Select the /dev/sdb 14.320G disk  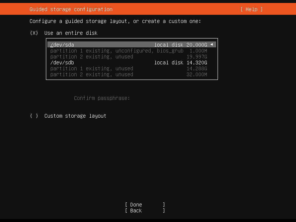click(x=111, y=63)
